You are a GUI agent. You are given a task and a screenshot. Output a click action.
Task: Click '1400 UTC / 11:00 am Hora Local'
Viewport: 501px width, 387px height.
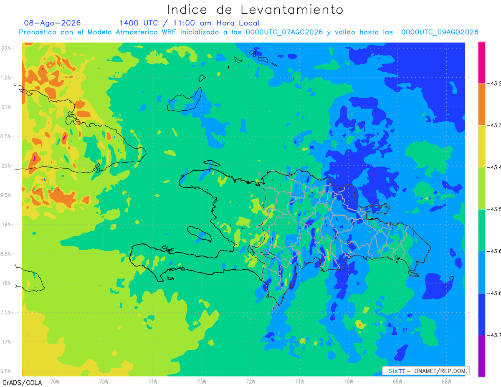(189, 23)
